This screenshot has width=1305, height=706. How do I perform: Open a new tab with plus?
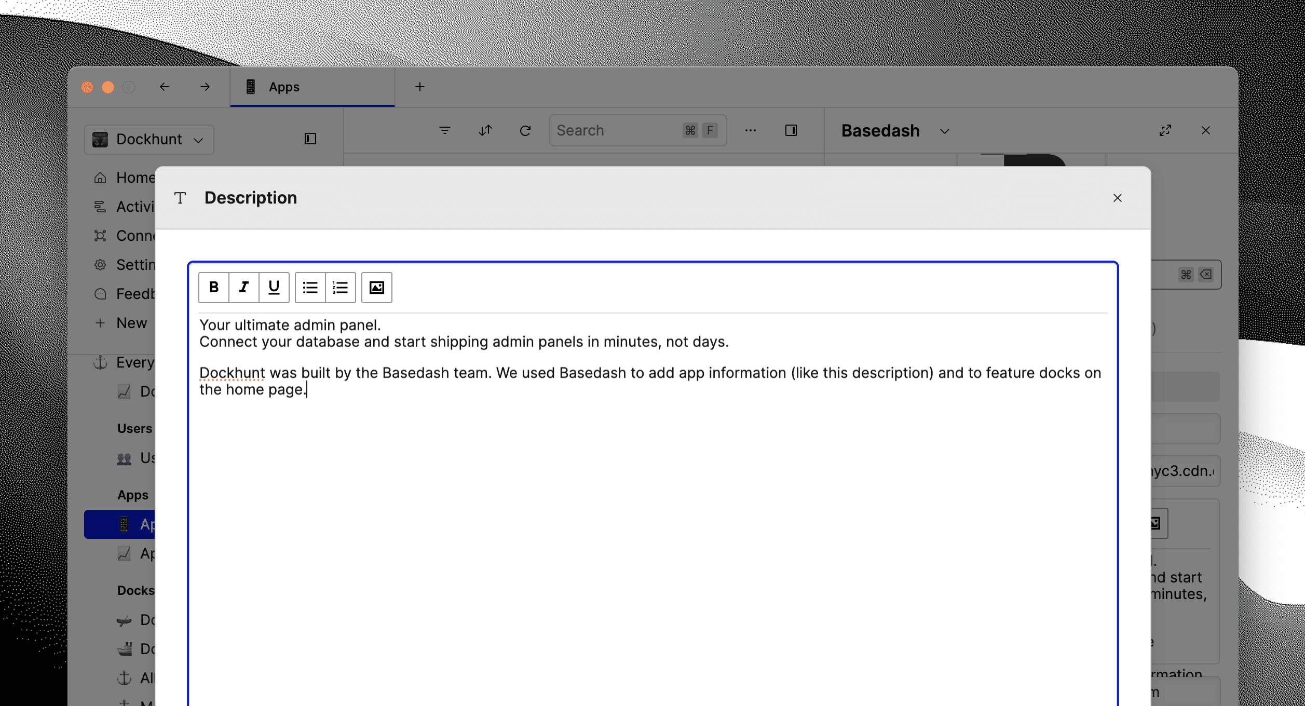pyautogui.click(x=419, y=87)
